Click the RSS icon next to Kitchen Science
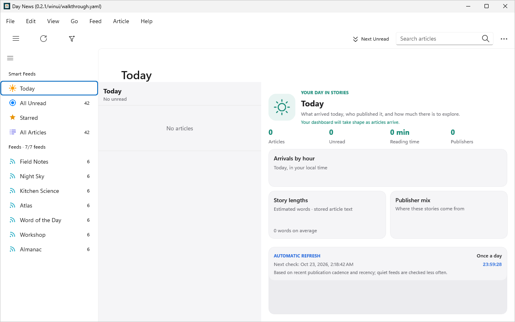This screenshot has width=515, height=322. click(x=13, y=191)
